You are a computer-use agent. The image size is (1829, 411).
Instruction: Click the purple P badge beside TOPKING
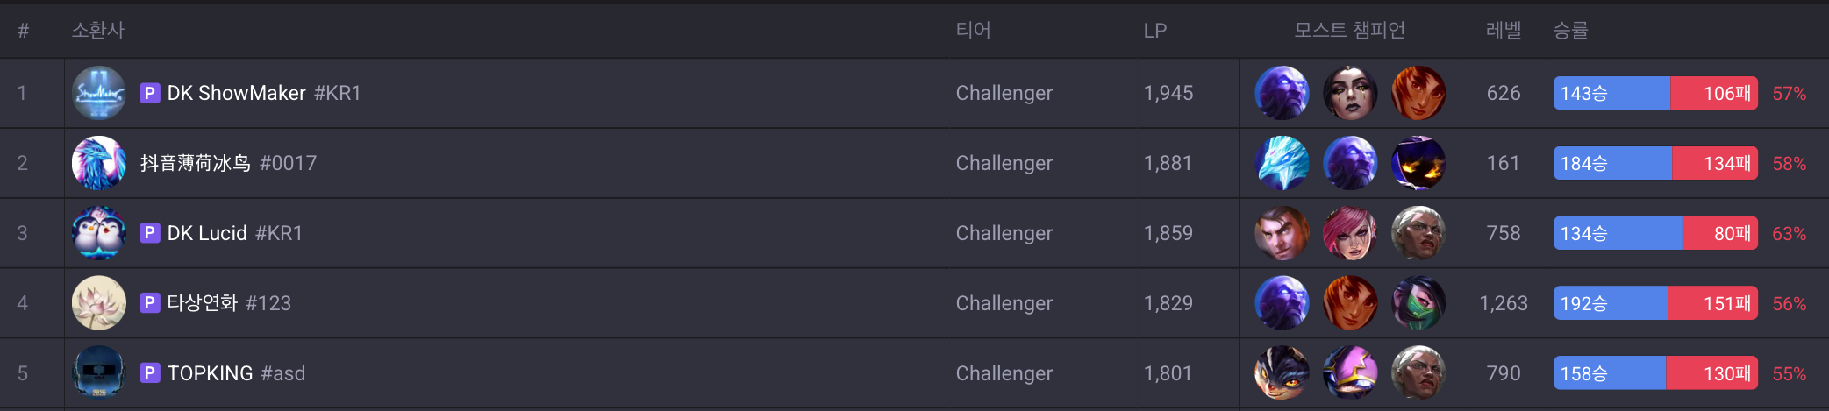coord(150,373)
